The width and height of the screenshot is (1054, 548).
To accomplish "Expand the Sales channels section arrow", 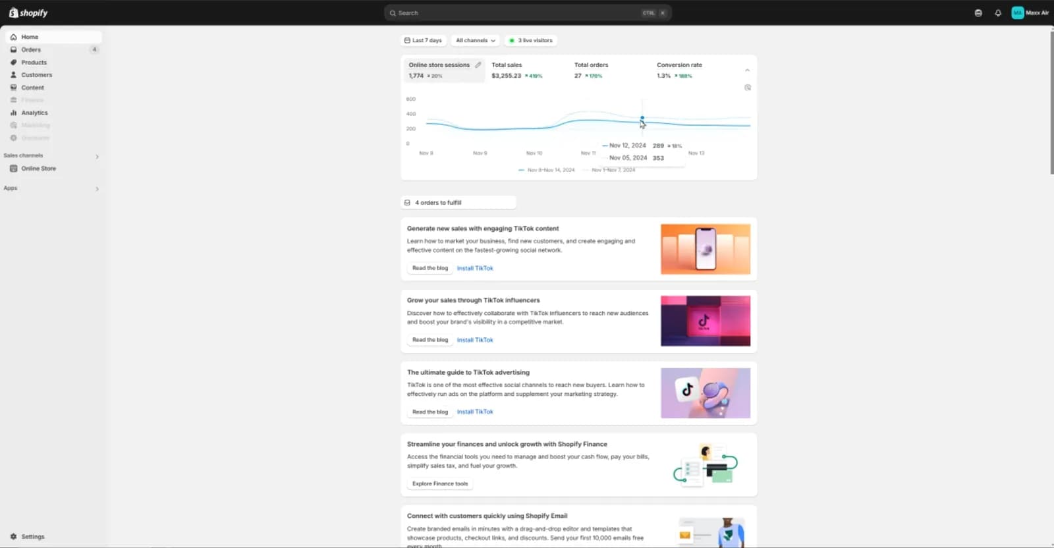I will (97, 157).
